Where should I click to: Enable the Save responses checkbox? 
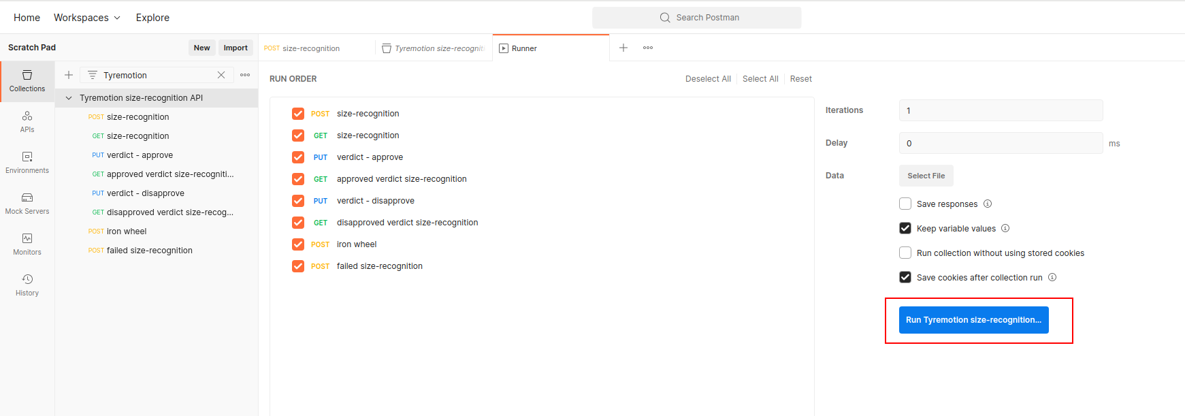pyautogui.click(x=905, y=204)
